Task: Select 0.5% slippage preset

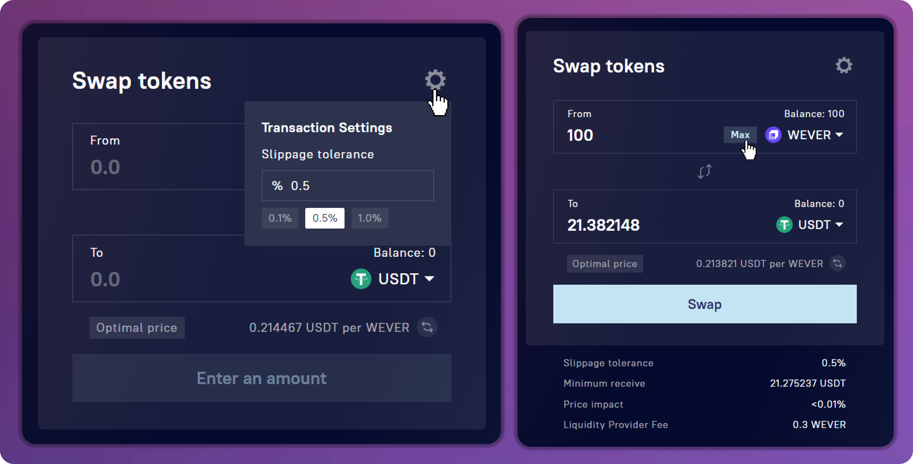Action: [325, 218]
